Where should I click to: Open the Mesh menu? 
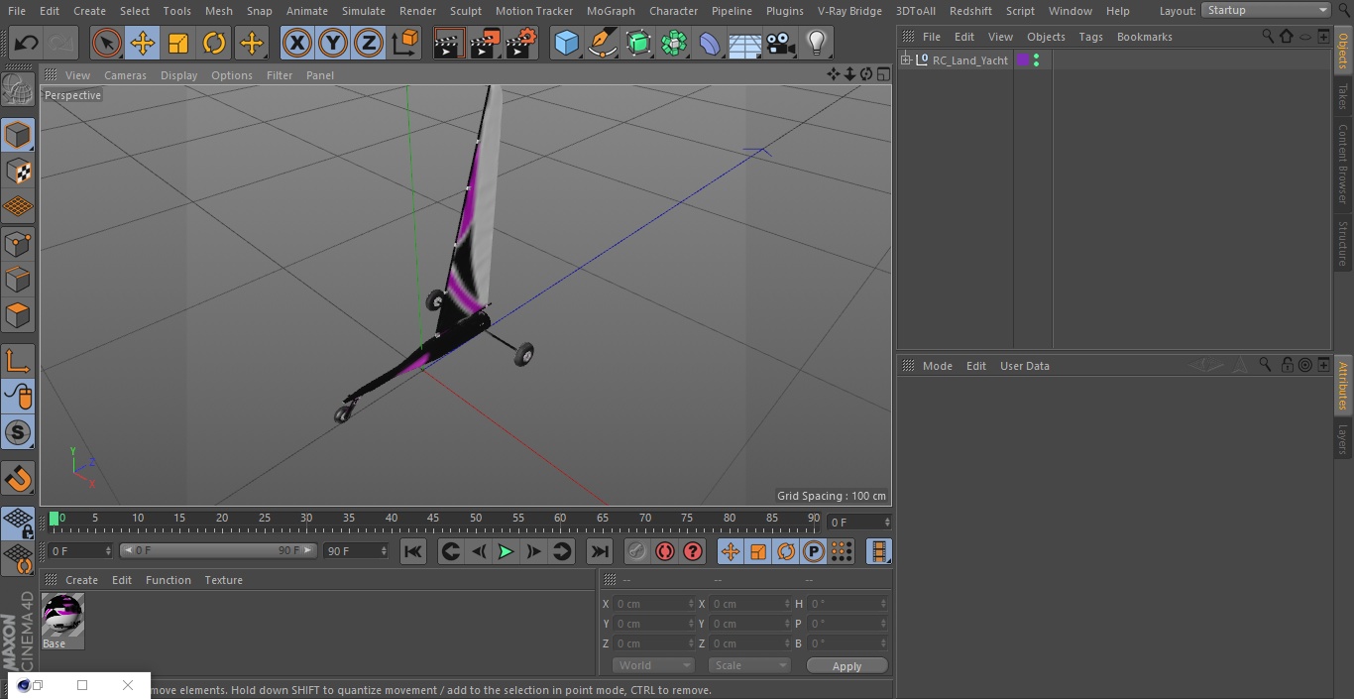[218, 11]
